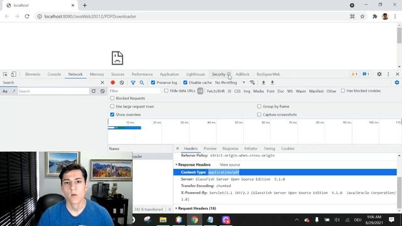This screenshot has height=226, width=402.
Task: Import HAR file with upload arrow
Action: pos(263,82)
